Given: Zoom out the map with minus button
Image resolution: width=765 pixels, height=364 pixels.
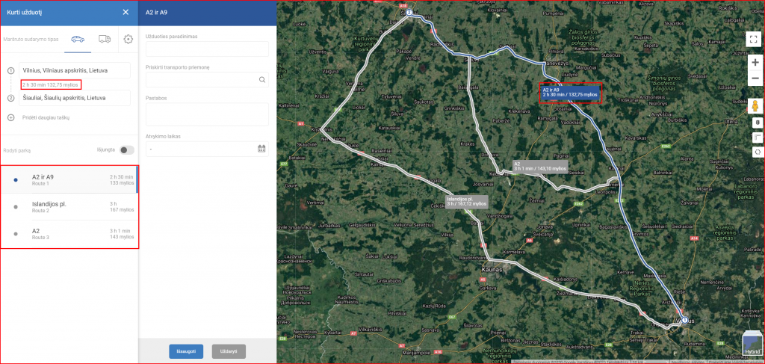Looking at the screenshot, I should click(x=755, y=78).
